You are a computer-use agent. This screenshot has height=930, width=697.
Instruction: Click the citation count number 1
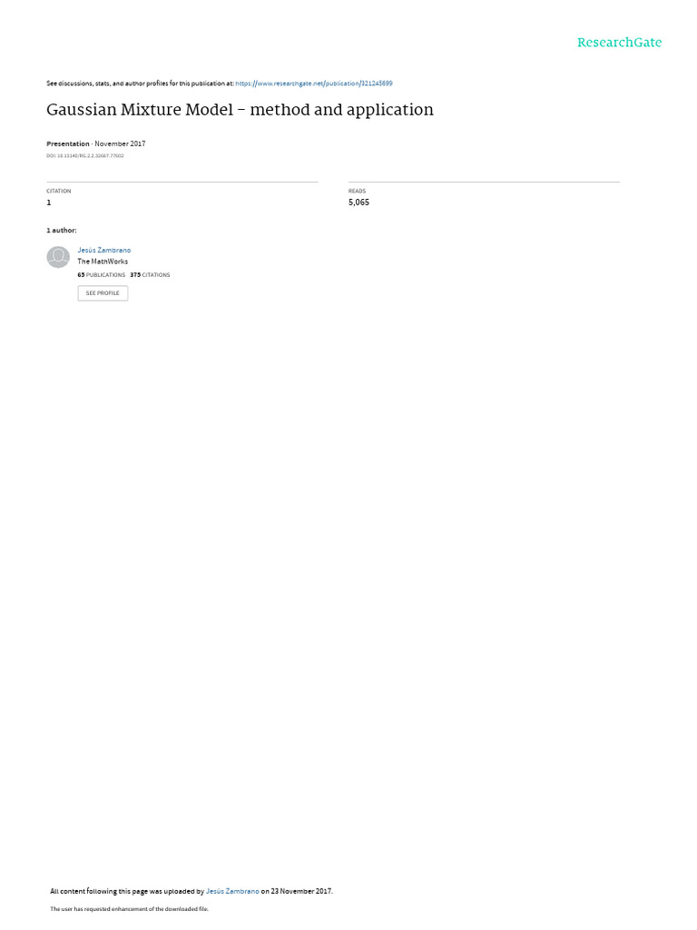(x=49, y=203)
